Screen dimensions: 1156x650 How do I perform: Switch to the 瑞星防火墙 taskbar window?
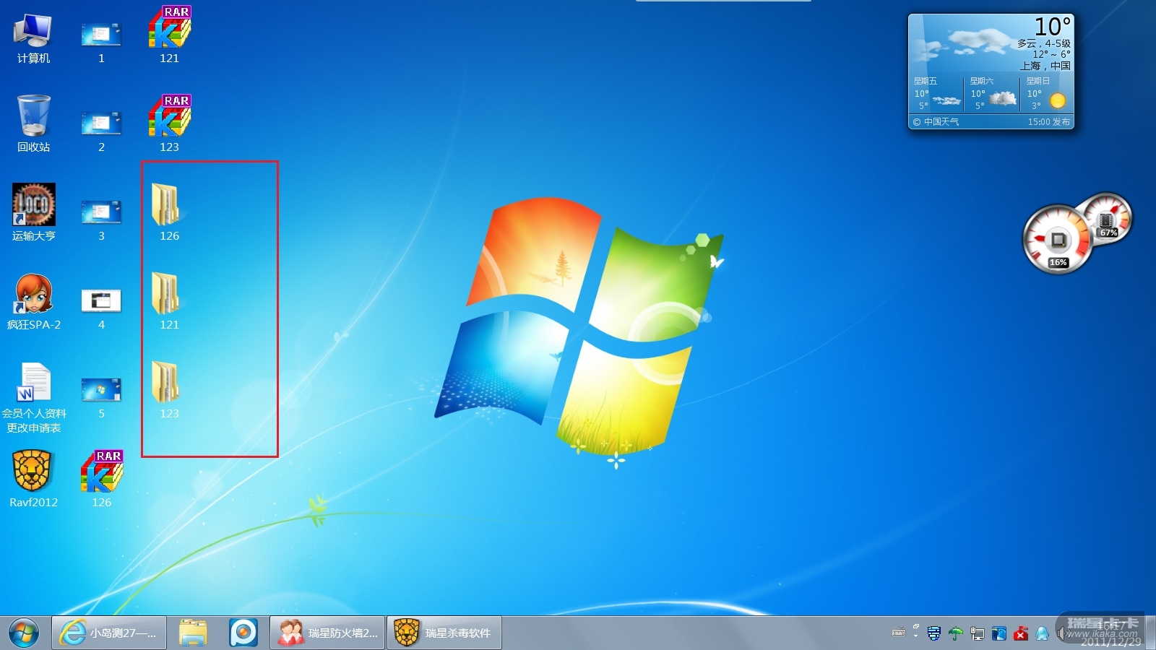(327, 633)
